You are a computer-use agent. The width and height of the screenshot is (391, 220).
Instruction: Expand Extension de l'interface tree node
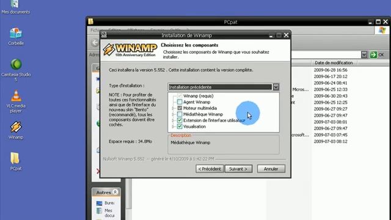point(173,120)
